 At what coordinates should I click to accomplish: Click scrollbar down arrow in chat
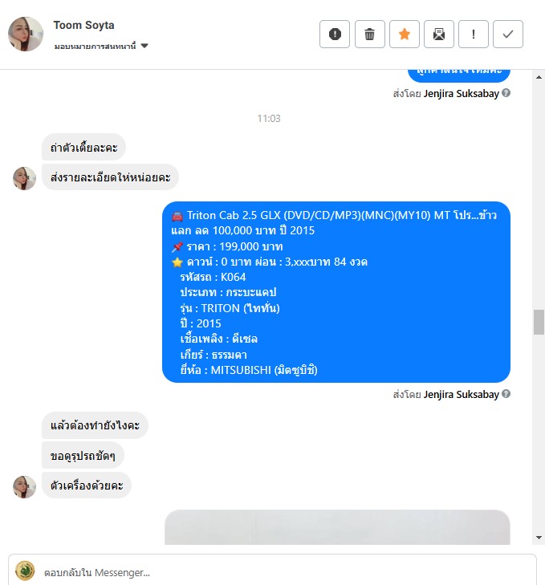tap(539, 538)
